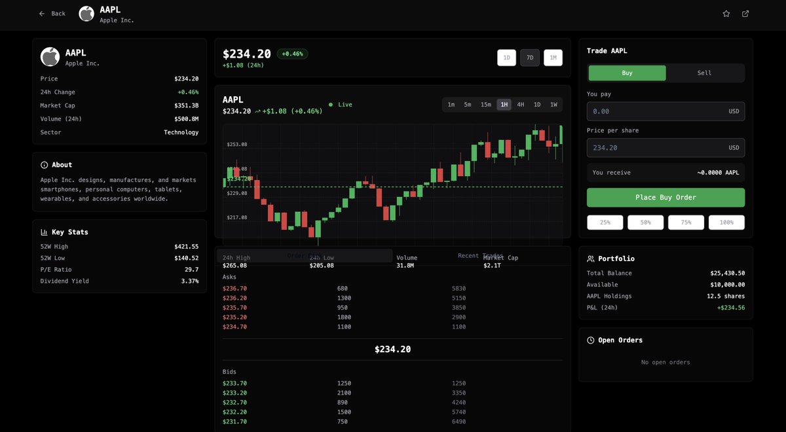Screen dimensions: 786x432
Task: Click the You receive ~0.0000 AAPL value
Action: point(718,173)
